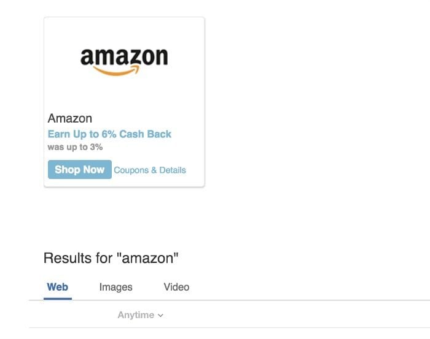Click the '6%' in cash back offer
This screenshot has height=339, width=430.
(x=109, y=134)
